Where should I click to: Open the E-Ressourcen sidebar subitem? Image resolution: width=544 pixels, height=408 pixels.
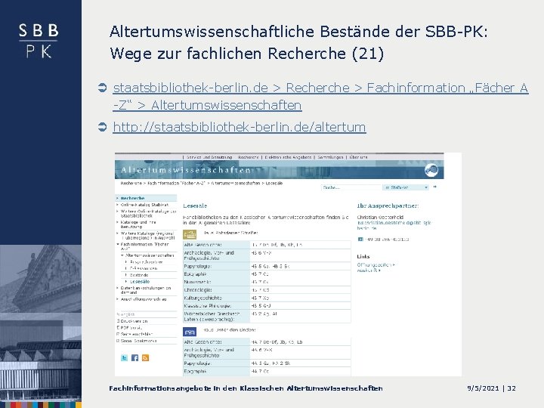click(x=144, y=268)
